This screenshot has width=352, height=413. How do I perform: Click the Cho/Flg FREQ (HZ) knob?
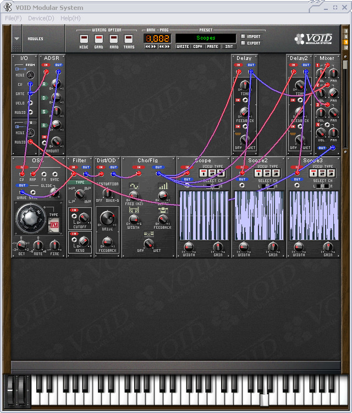point(134,195)
